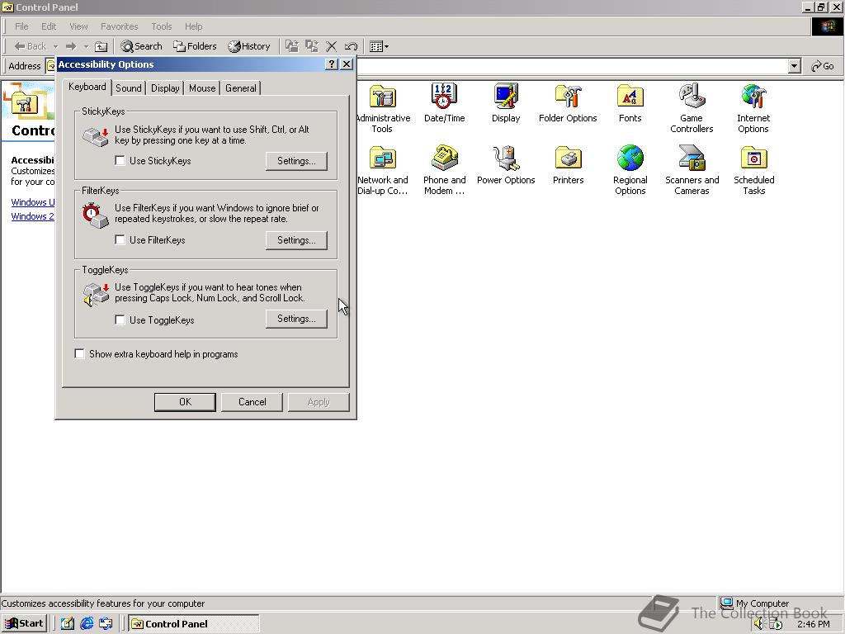
Task: Open the Help menu
Action: click(x=193, y=26)
